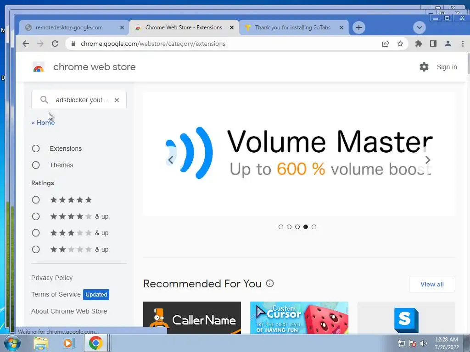Screen dimensions: 470x352
Task: Select the Extensions radio button
Action: point(36,148)
